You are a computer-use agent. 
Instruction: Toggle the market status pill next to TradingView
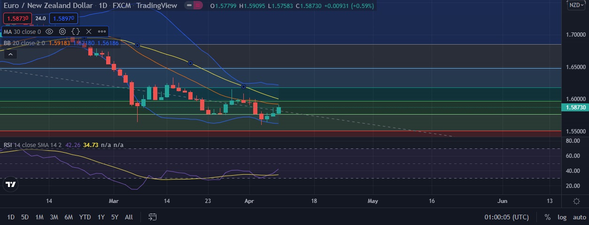tap(194, 6)
